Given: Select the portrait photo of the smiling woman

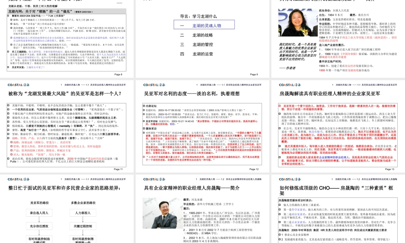Looking at the screenshot, I should [298, 22].
